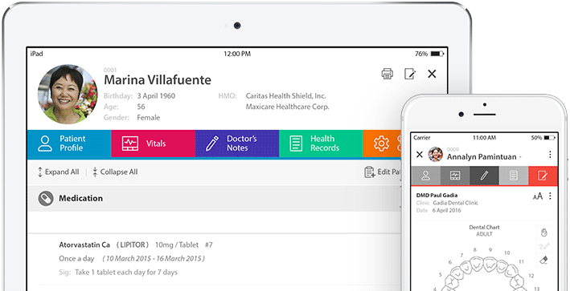Close the iPad patient view with X
This screenshot has height=291, width=570.
pos(432,74)
